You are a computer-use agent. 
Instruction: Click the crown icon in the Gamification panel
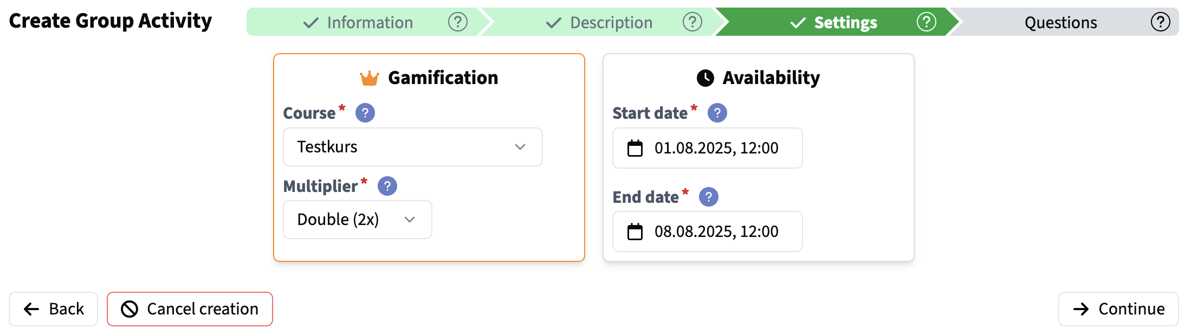[369, 78]
